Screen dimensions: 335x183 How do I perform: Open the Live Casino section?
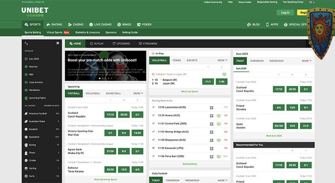(100, 25)
